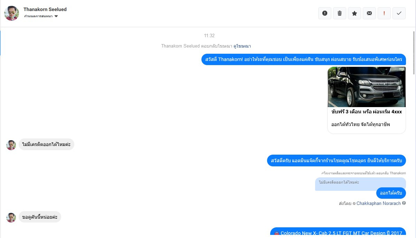This screenshot has width=416, height=238.
Task: Click the ดูโฆษณา link
Action: [x=242, y=46]
